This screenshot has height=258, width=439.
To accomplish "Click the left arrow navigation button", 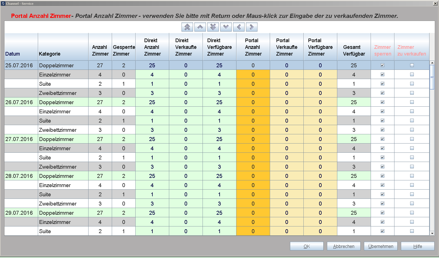I will coord(239,27).
